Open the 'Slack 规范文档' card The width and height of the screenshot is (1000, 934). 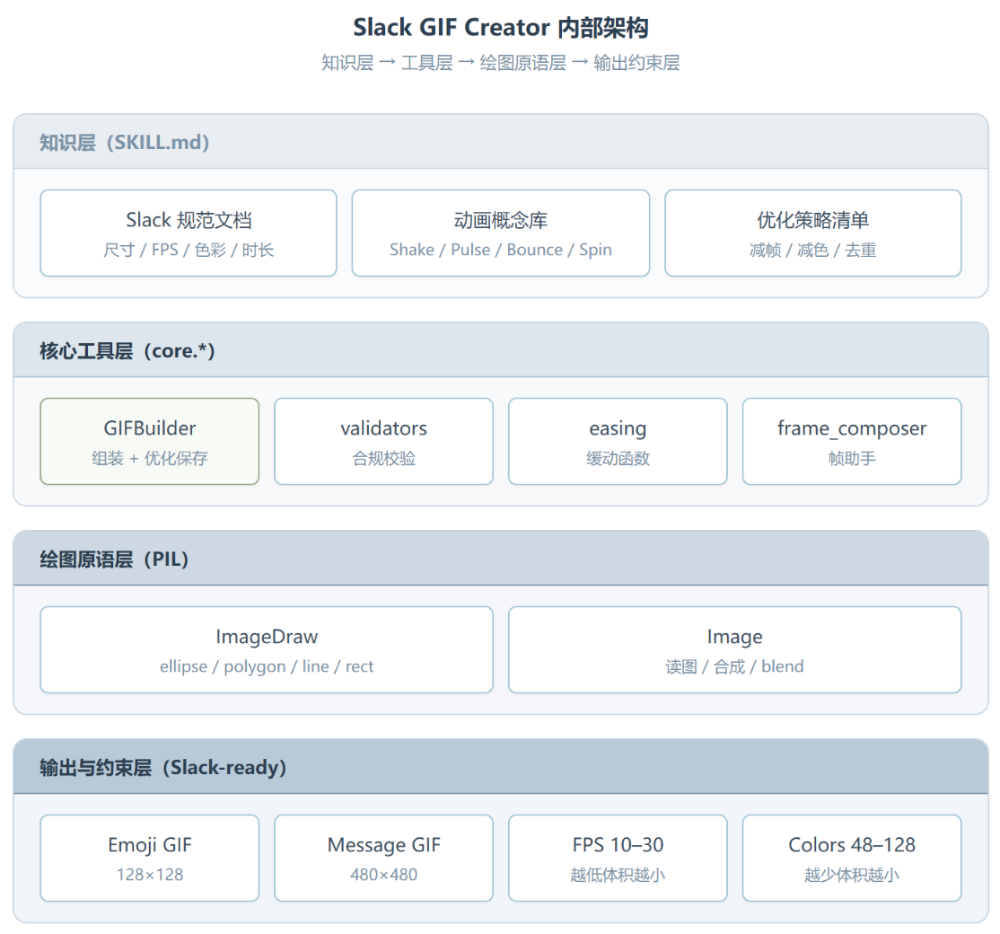tap(189, 233)
